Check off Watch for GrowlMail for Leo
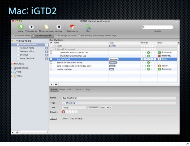 (51, 56)
